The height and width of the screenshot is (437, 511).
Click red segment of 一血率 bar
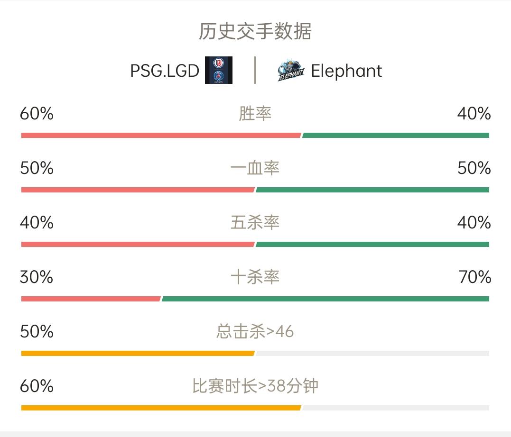pyautogui.click(x=138, y=190)
